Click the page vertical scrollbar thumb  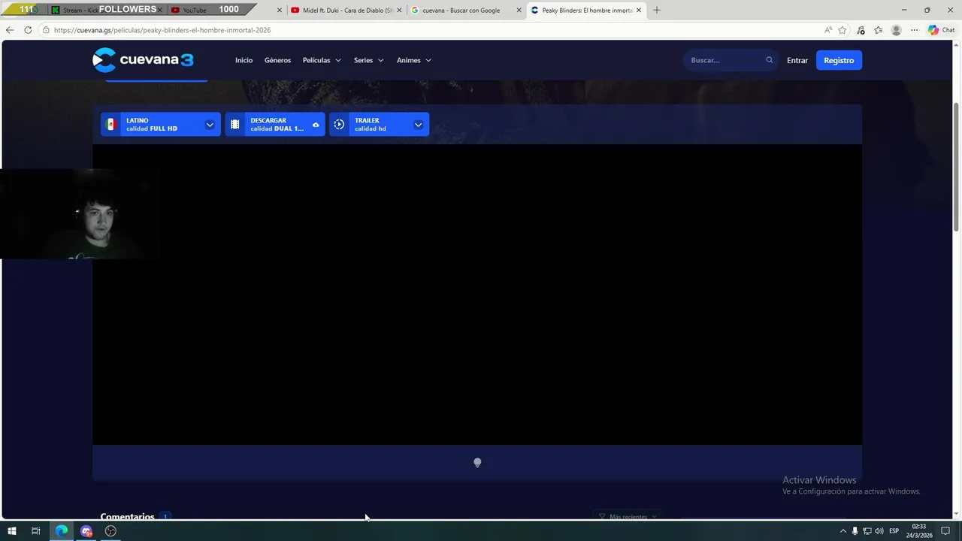(x=957, y=165)
